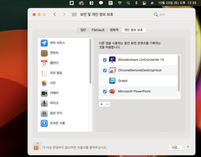Click the hand-shaped menu bar icon
Screen dimensions: 201x157
coord(72,3)
